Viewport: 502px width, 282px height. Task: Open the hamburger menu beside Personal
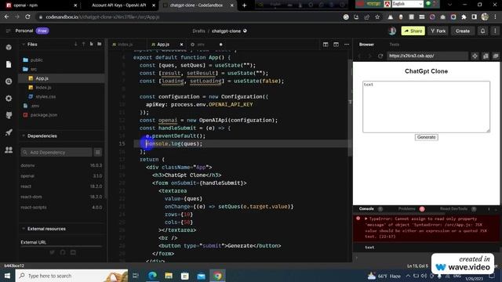[8, 31]
